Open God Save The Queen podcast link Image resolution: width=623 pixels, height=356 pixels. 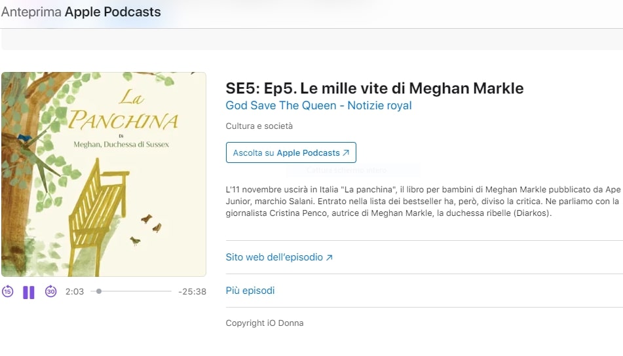(318, 105)
